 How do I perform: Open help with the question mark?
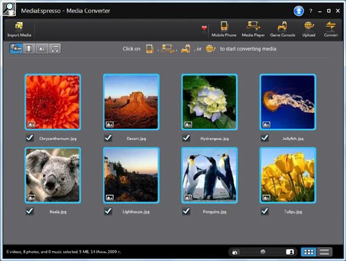311,11
